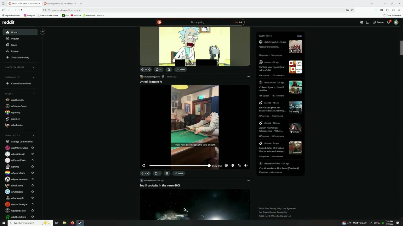Open r/CrimsonDesert from Recent
Image resolution: width=403 pixels, height=226 pixels.
click(20, 106)
